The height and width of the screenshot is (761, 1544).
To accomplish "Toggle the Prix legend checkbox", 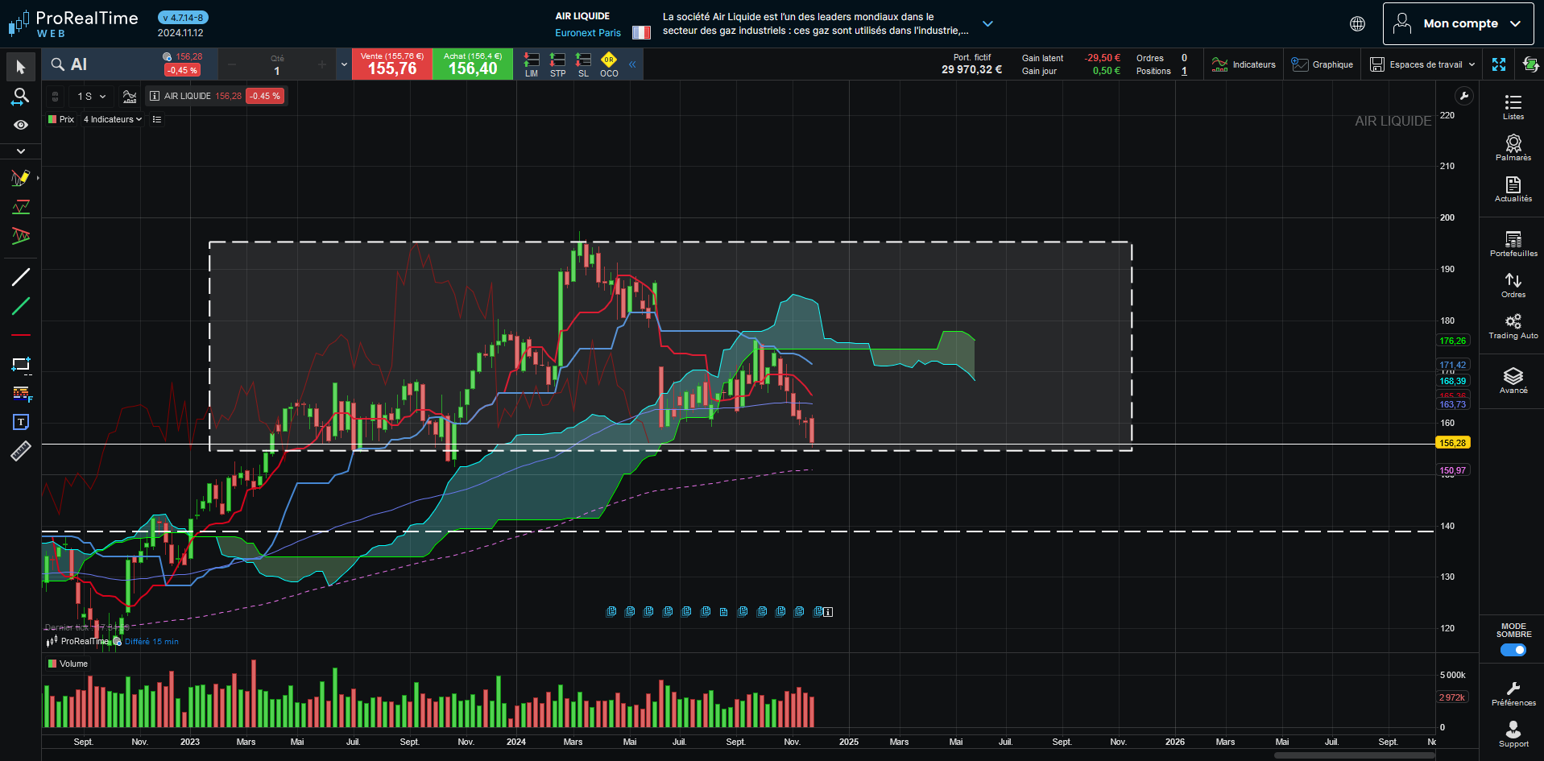I will (52, 119).
